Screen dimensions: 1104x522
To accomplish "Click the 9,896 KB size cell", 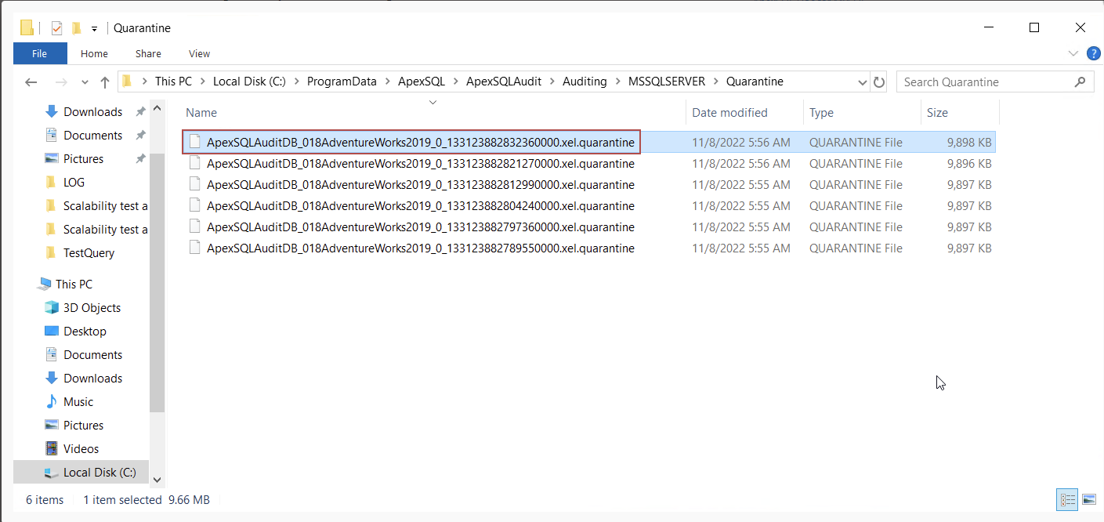I will [968, 164].
